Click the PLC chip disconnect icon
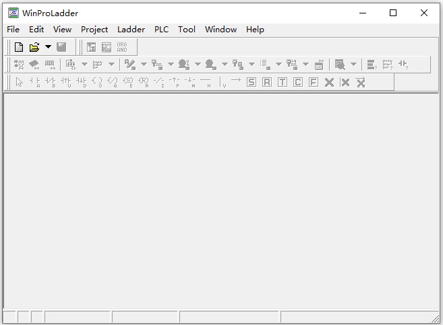 pyautogui.click(x=34, y=65)
